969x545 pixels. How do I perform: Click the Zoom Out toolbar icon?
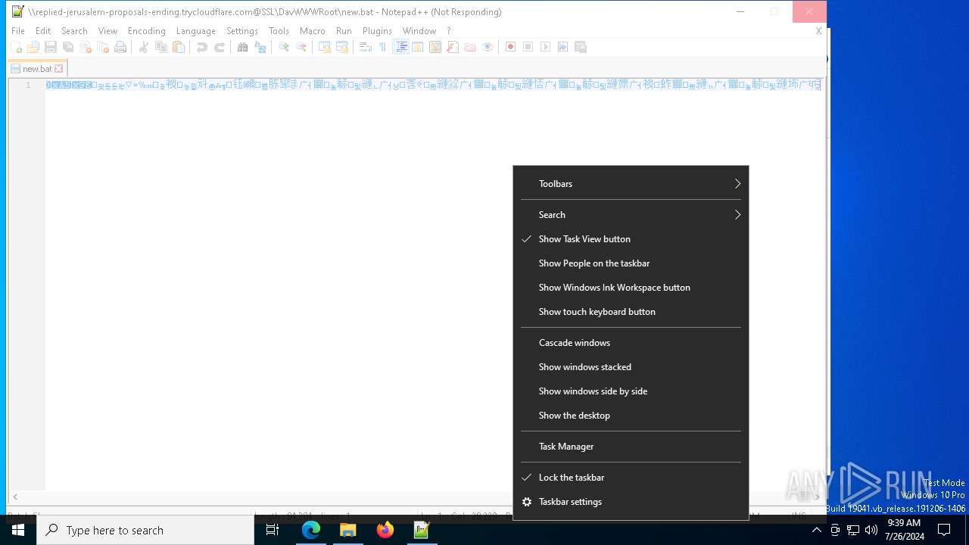point(301,47)
